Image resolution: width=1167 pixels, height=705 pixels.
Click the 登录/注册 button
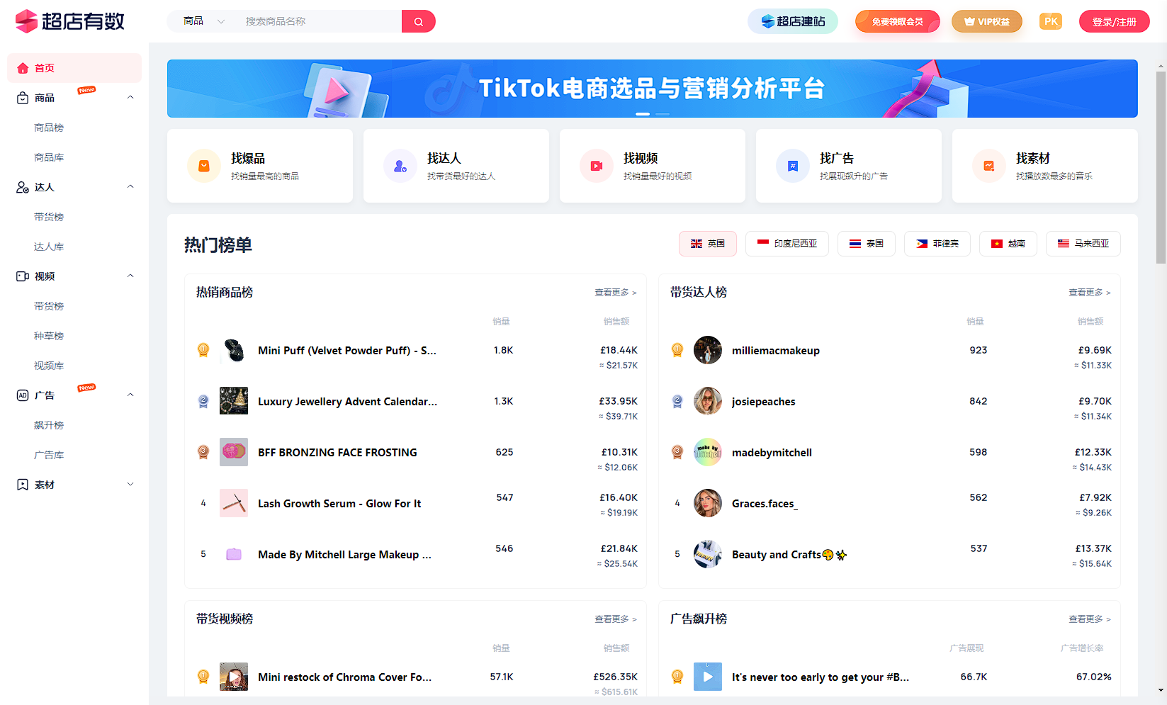tap(1114, 21)
